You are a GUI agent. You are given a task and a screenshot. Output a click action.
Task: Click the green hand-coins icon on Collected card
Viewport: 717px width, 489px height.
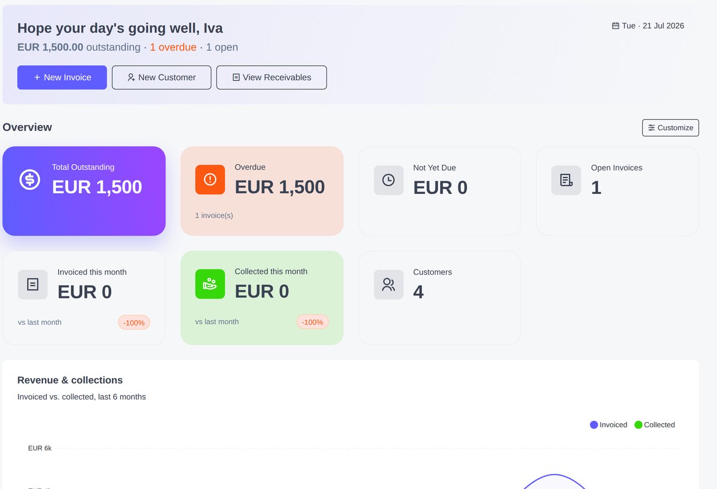point(210,284)
